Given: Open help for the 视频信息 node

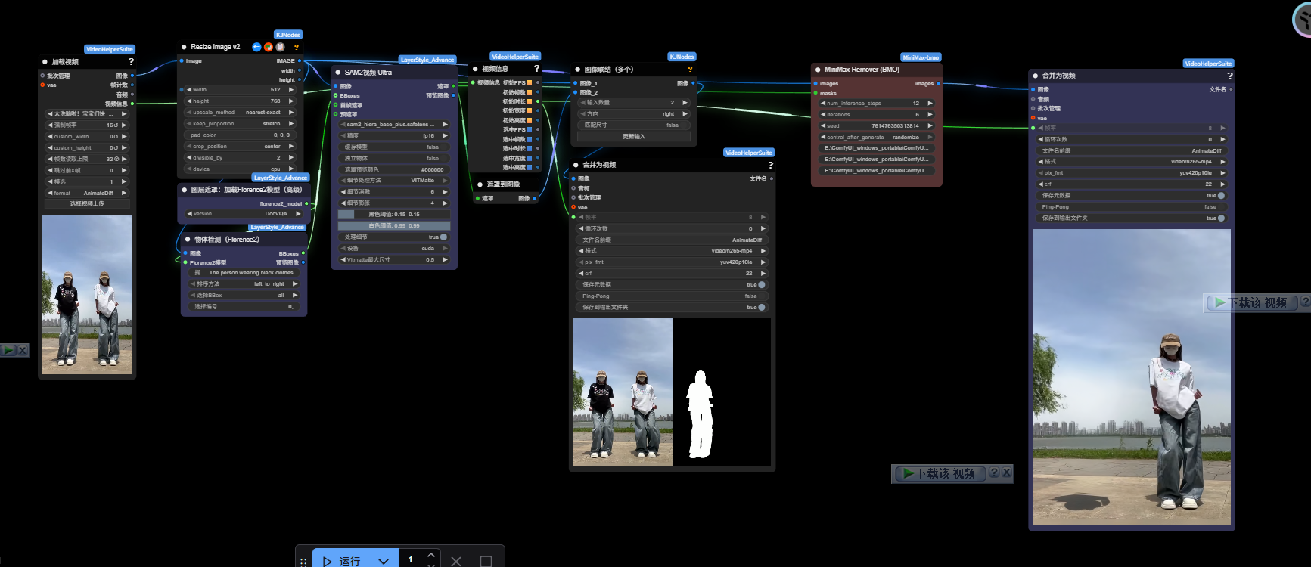Looking at the screenshot, I should [536, 69].
